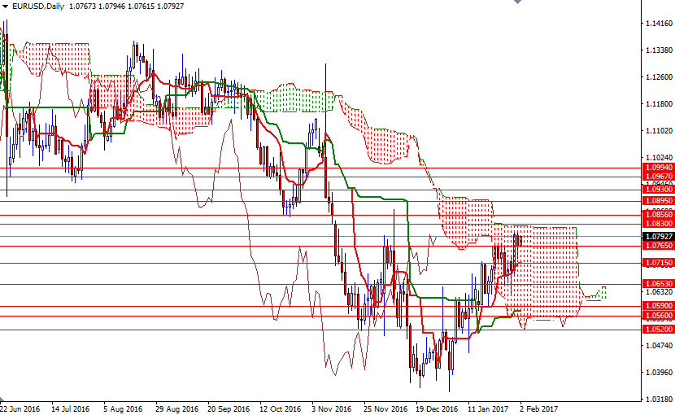
Task: Click the 1.04740 price axis value
Action: click(659, 345)
